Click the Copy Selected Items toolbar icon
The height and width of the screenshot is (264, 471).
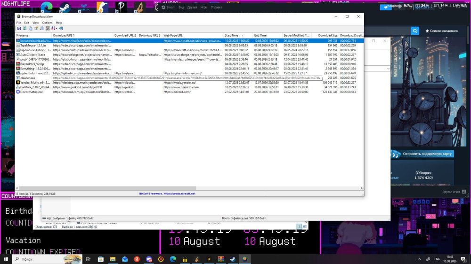tap(30, 29)
